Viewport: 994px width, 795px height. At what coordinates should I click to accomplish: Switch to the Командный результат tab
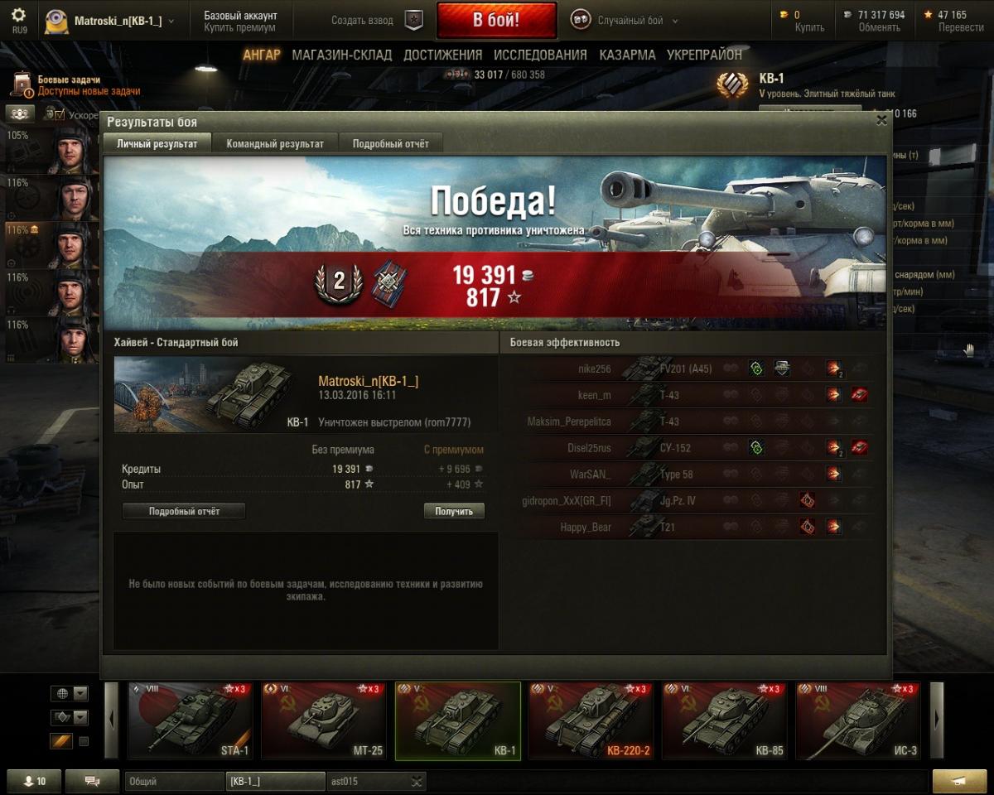pos(275,143)
